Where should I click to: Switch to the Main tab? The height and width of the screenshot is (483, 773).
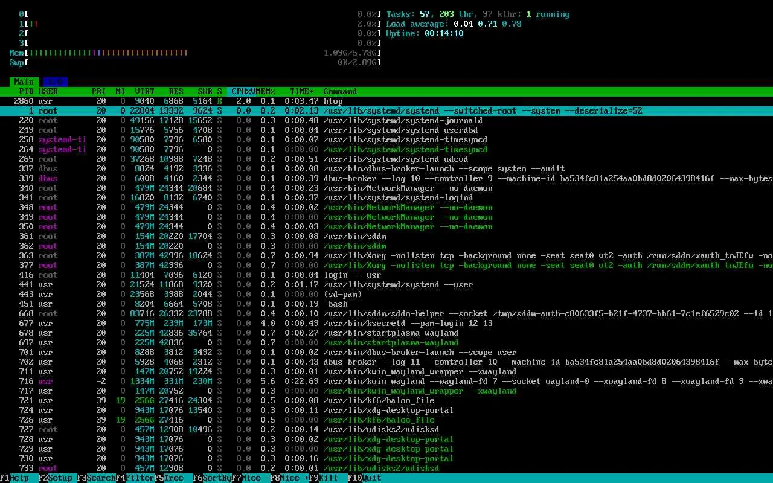(x=24, y=82)
